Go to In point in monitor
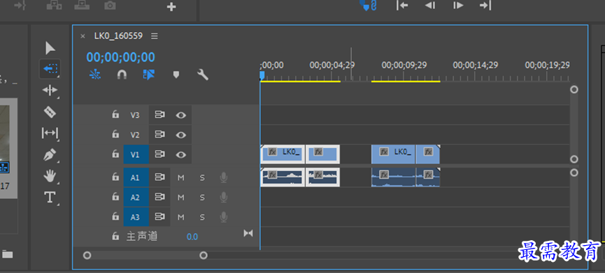Viewport: 605px width, 273px height. click(402, 6)
